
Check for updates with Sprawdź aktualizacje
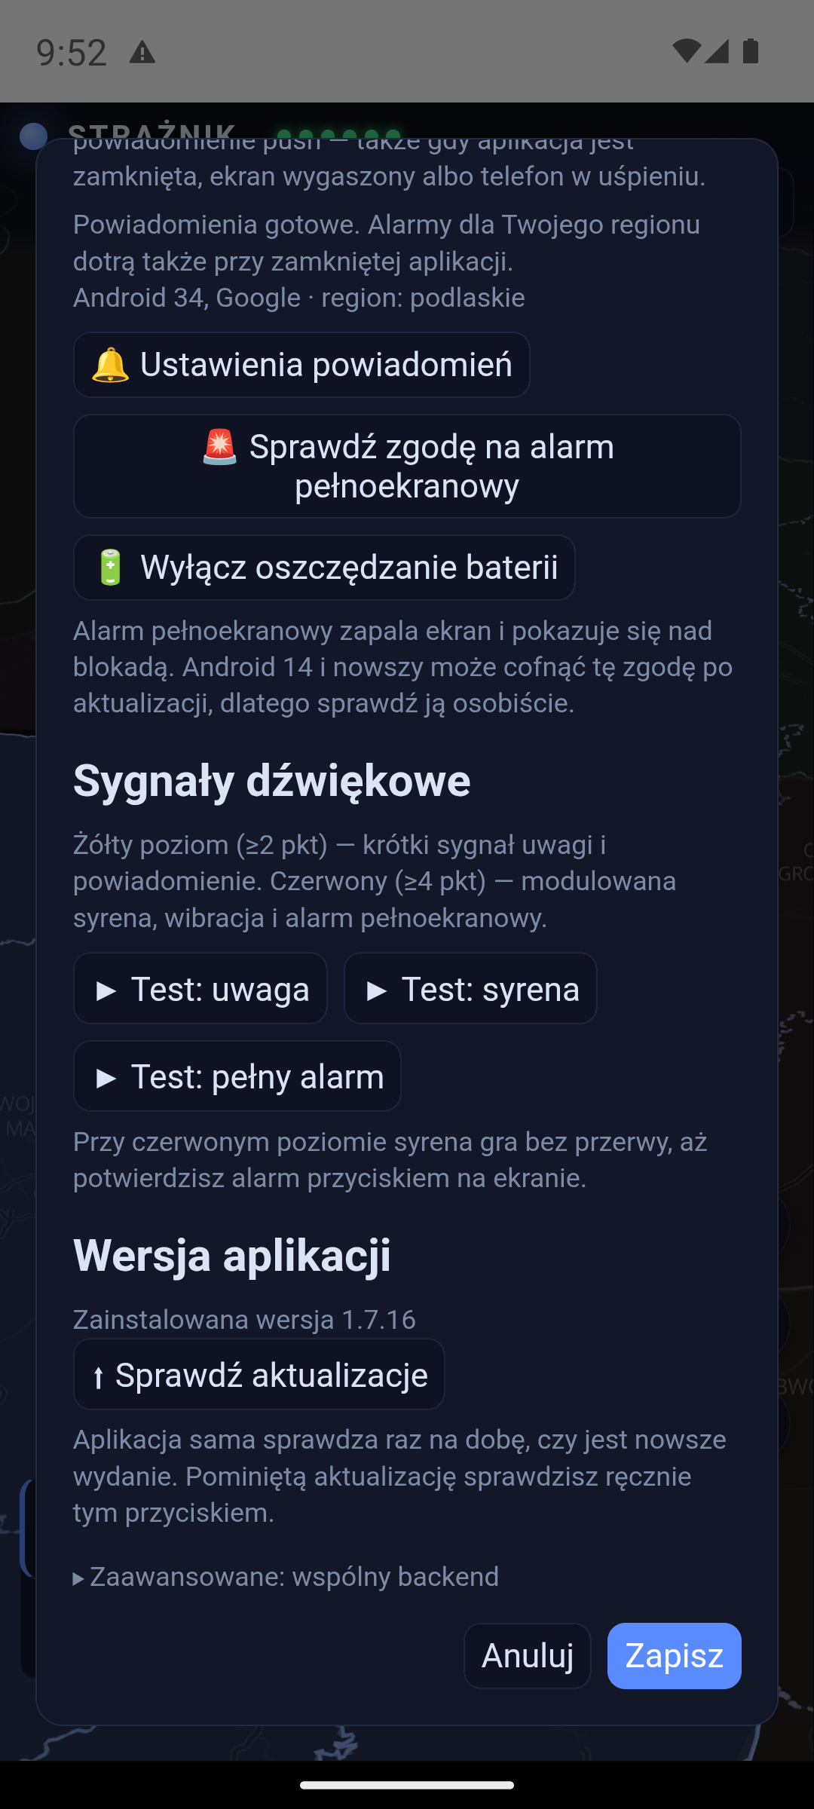(x=259, y=1374)
